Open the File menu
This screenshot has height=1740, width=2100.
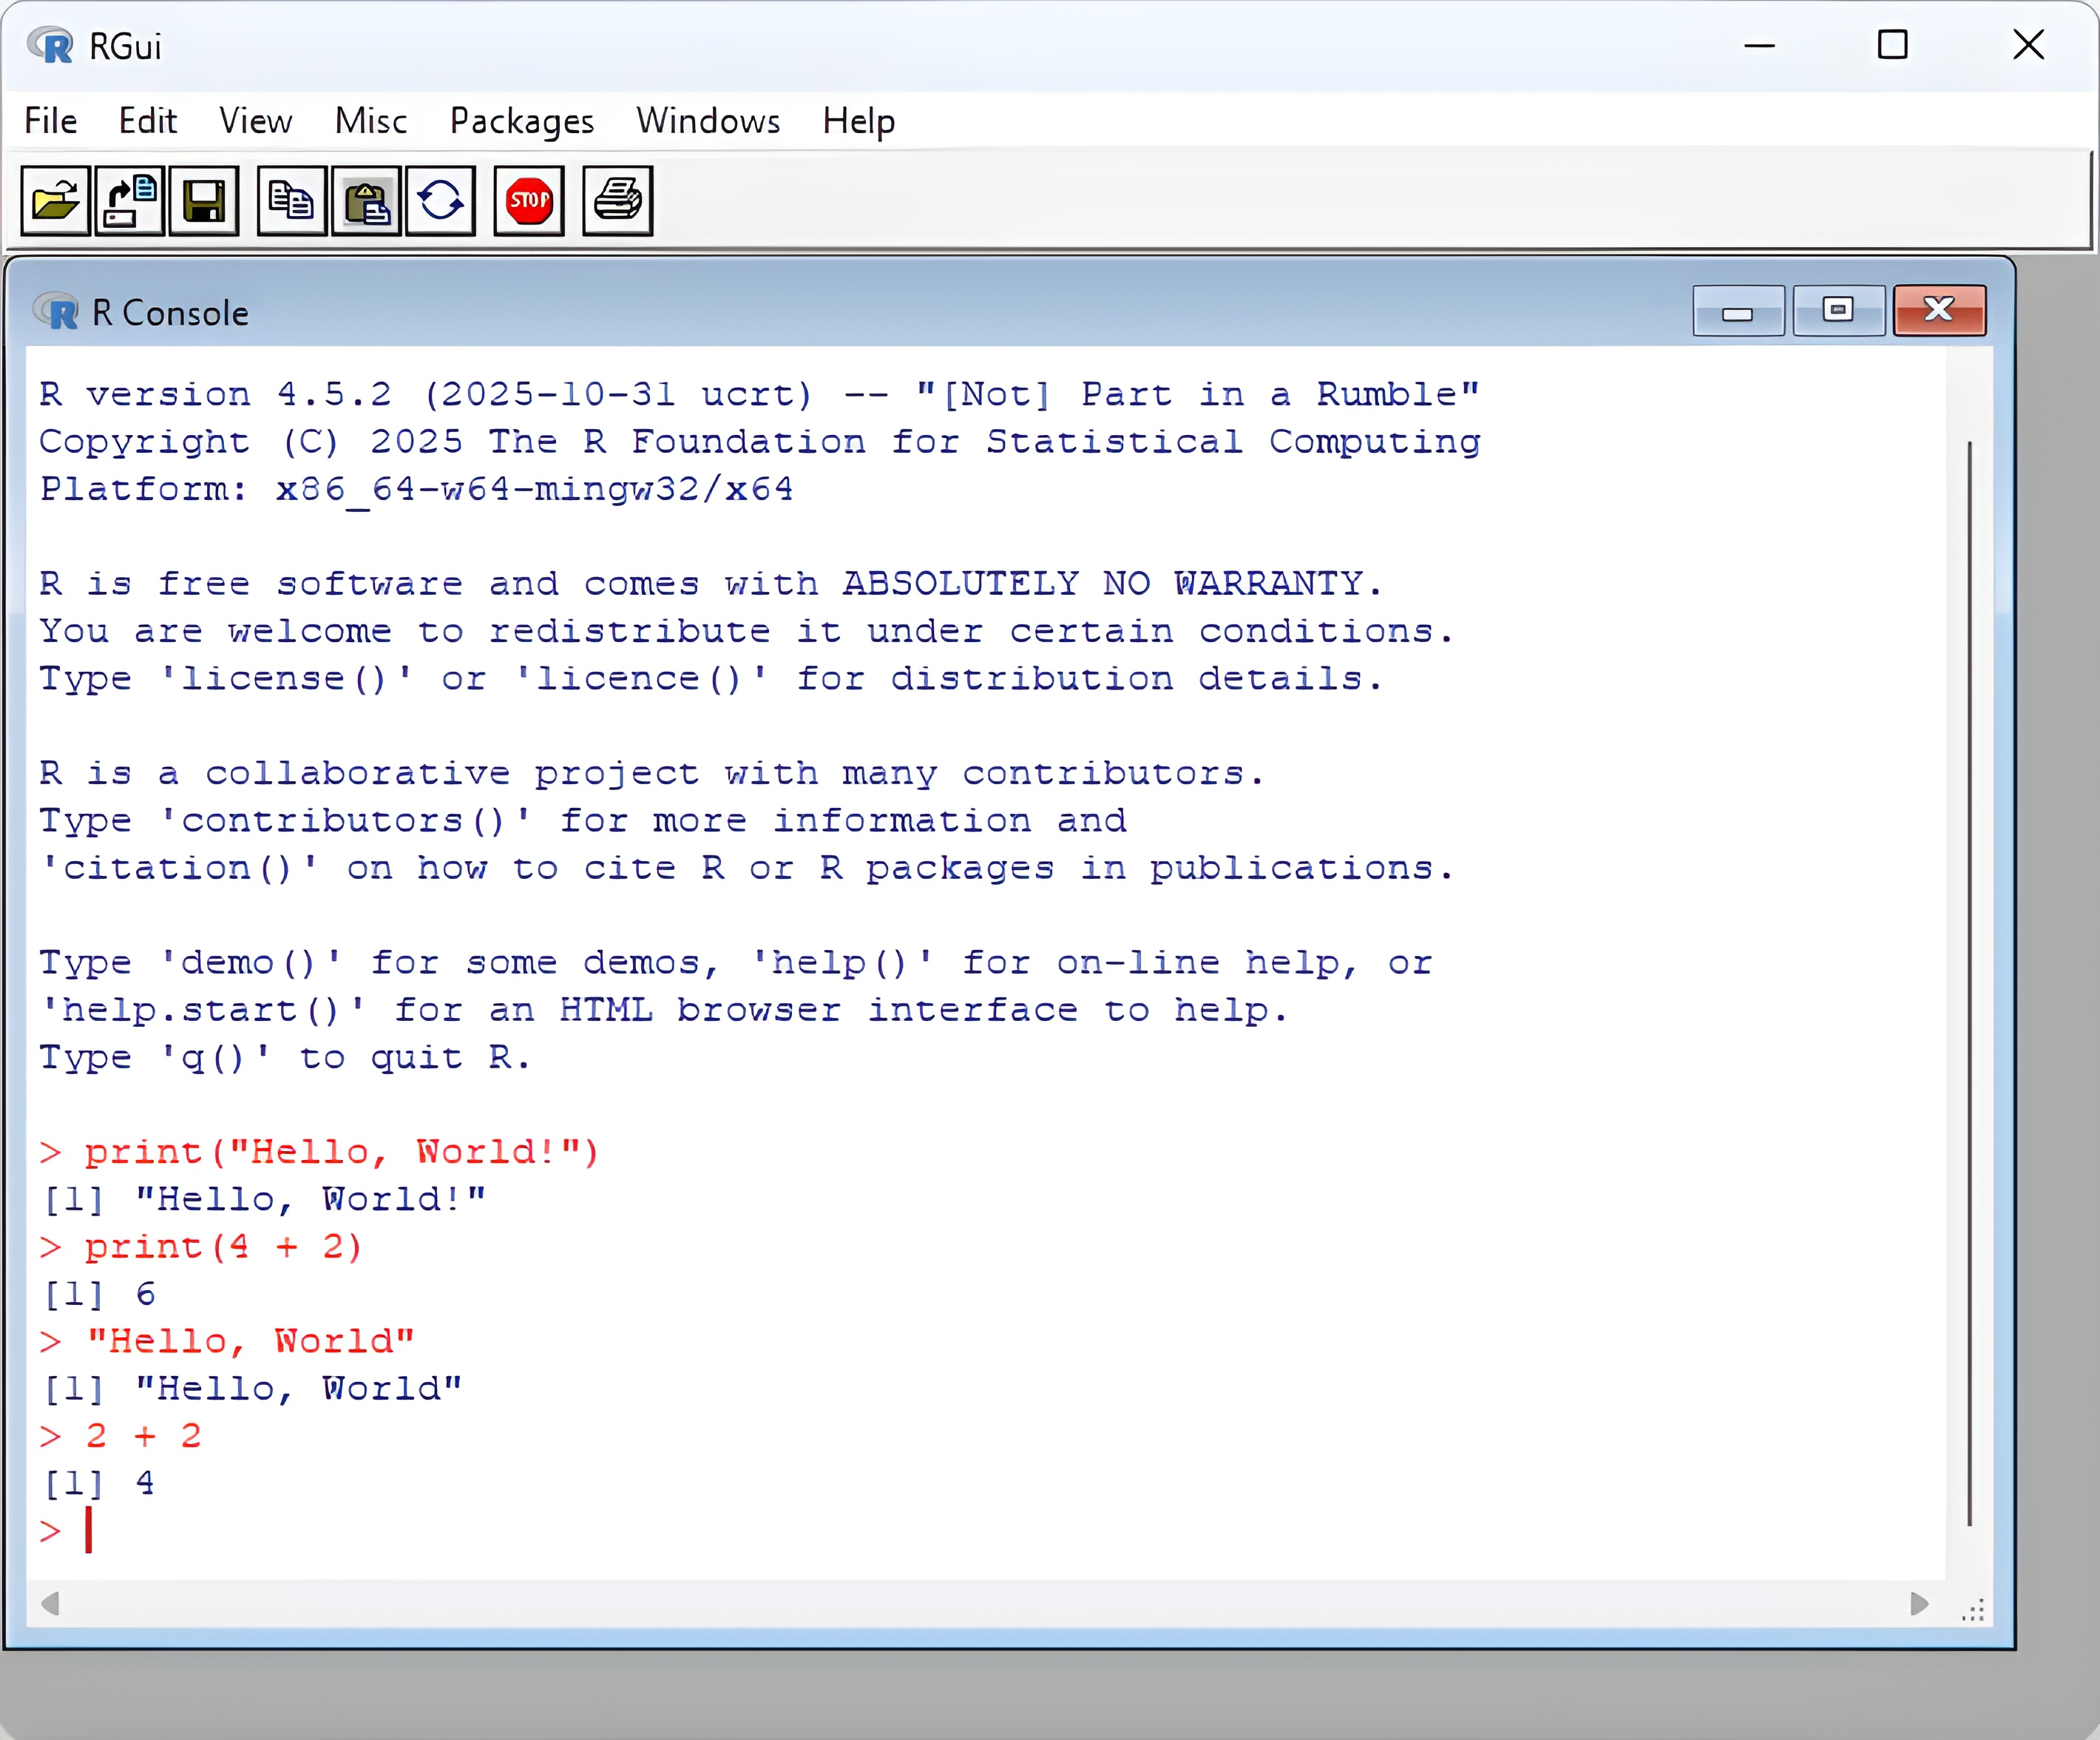pos(51,121)
